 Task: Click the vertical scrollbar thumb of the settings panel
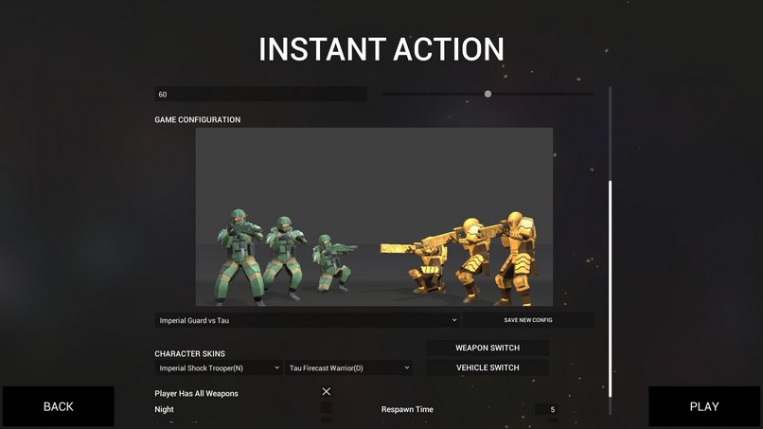[x=610, y=289]
